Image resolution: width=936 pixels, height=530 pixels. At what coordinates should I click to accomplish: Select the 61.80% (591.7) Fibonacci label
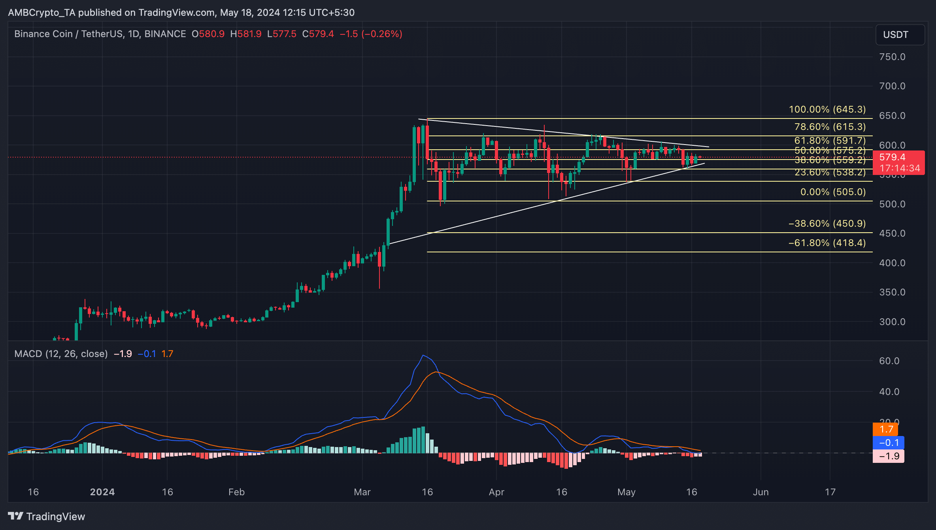tap(830, 141)
